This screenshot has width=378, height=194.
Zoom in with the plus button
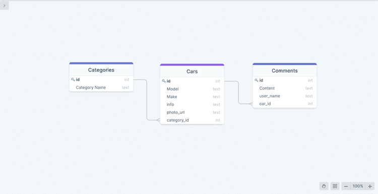370,186
